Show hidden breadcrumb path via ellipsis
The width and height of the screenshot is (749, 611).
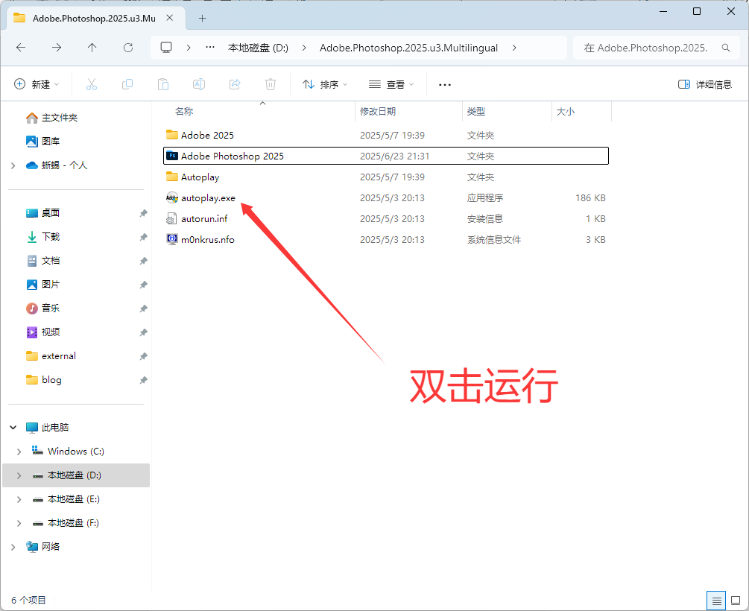(x=210, y=47)
